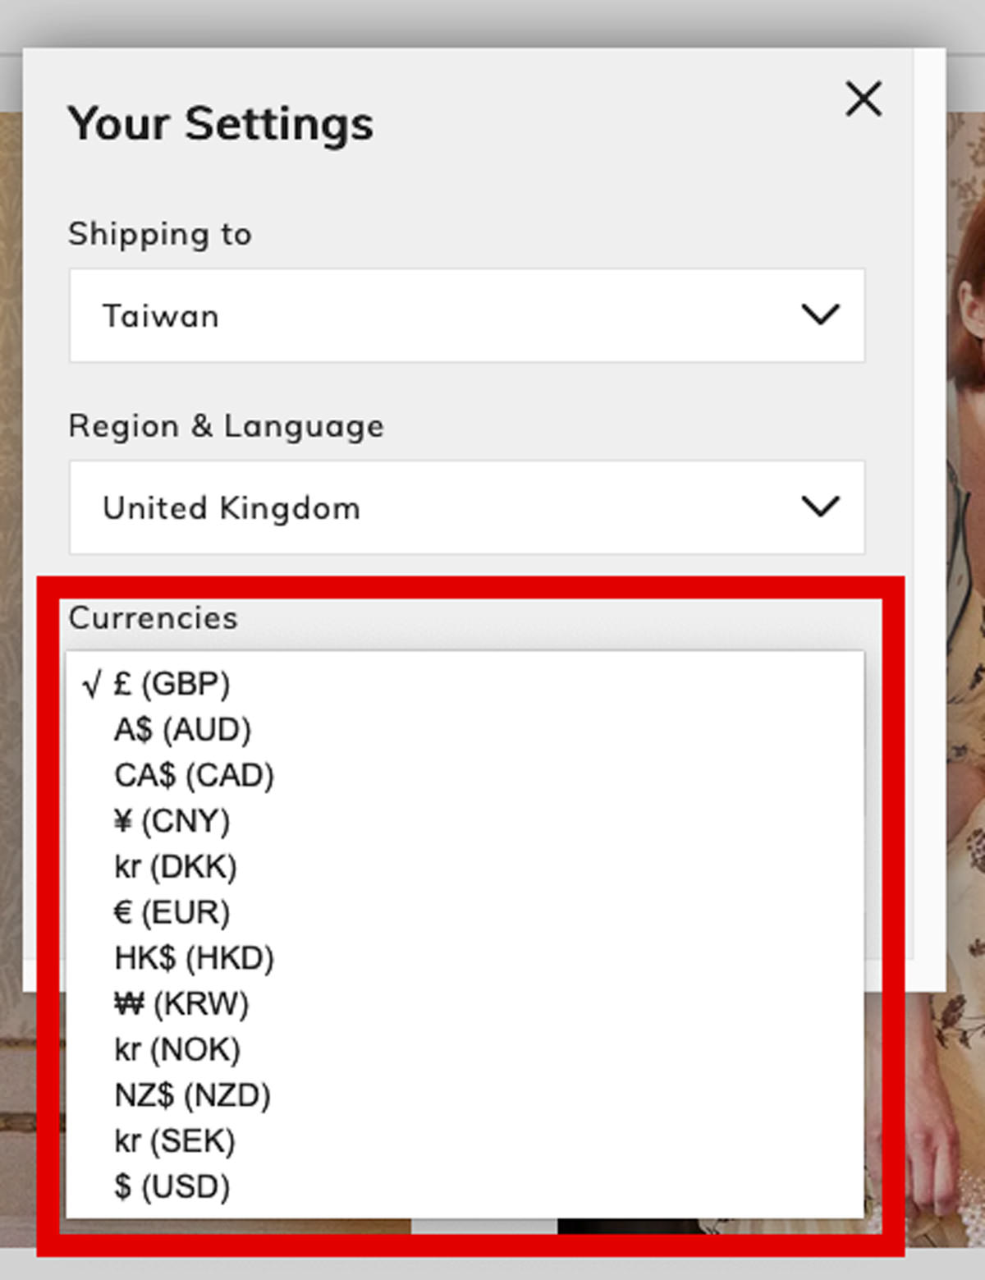Open the Shipping to Taiwan dropdown
The width and height of the screenshot is (985, 1280).
(x=466, y=315)
